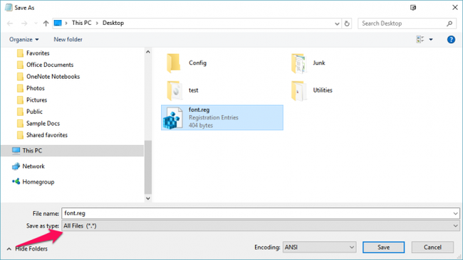Open the Save as type dropdown
The height and width of the screenshot is (260, 463).
(261, 226)
